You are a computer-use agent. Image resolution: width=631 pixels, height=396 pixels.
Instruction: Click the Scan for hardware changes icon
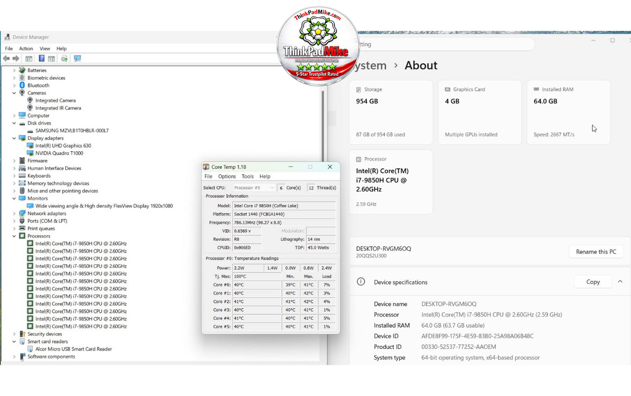77,58
